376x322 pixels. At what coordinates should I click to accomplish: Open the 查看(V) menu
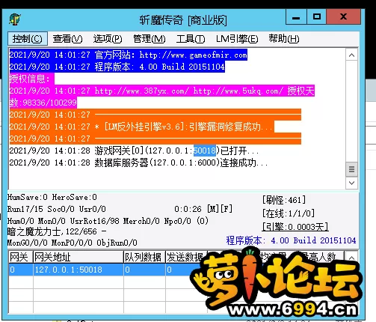(x=67, y=39)
